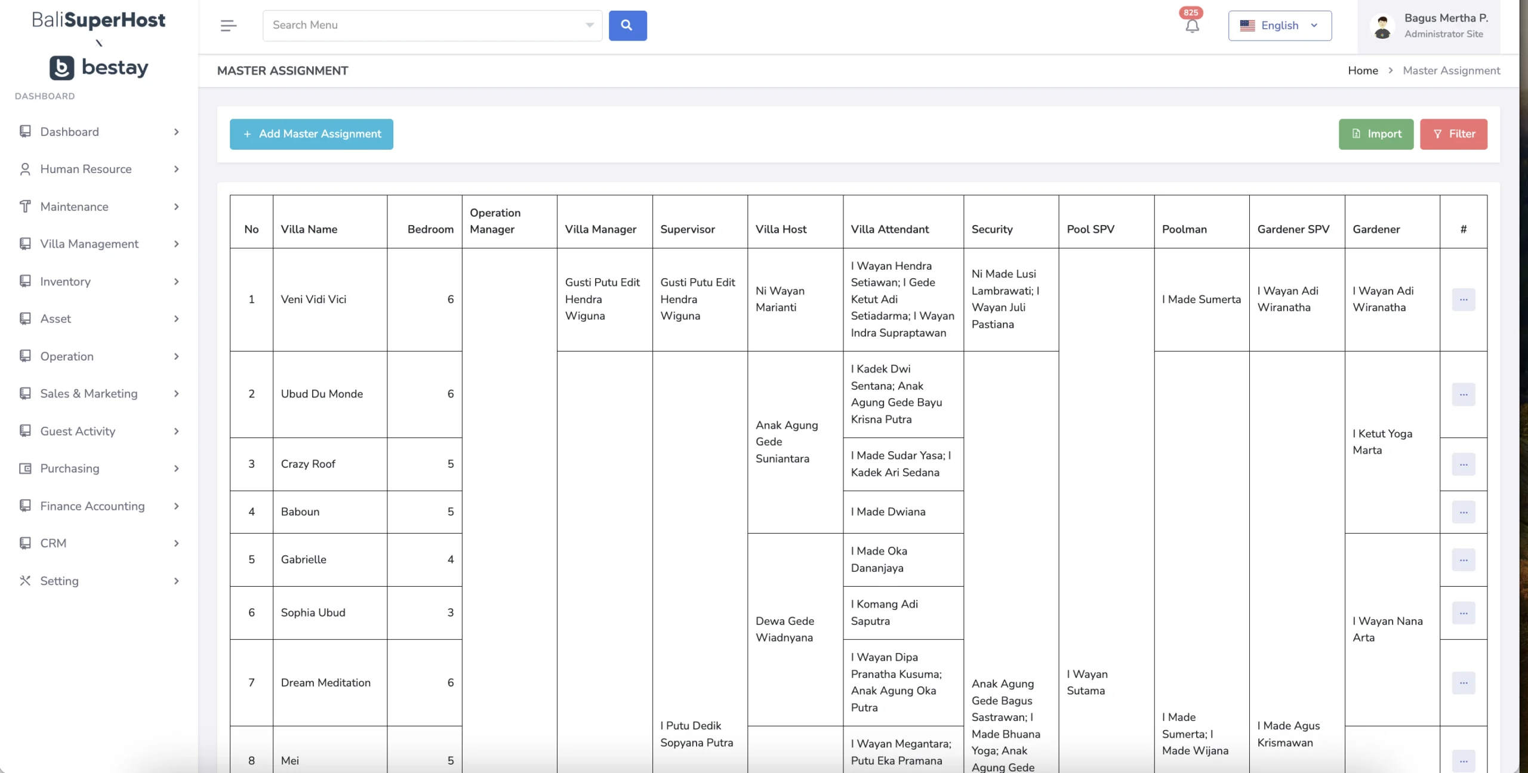The height and width of the screenshot is (773, 1528).
Task: Click the red Filter button
Action: point(1453,134)
